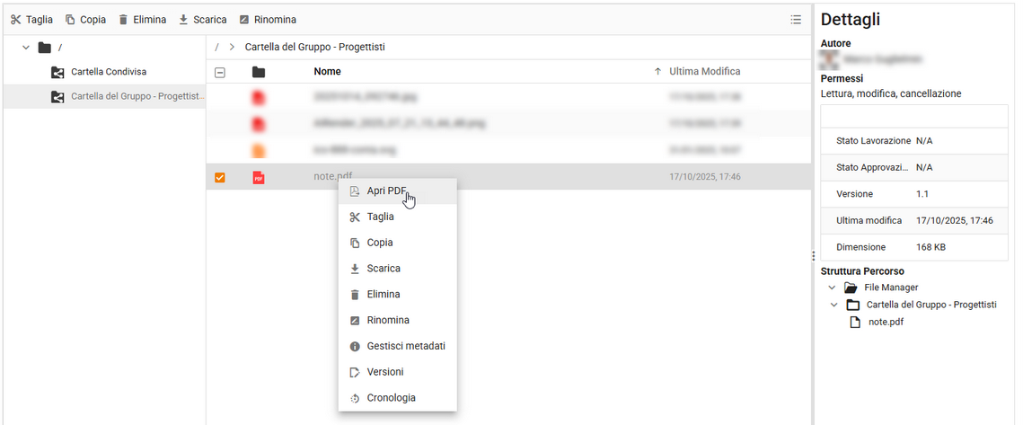Image resolution: width=1023 pixels, height=425 pixels.
Task: Click the Copia icon in top toolbar
Action: [x=70, y=20]
